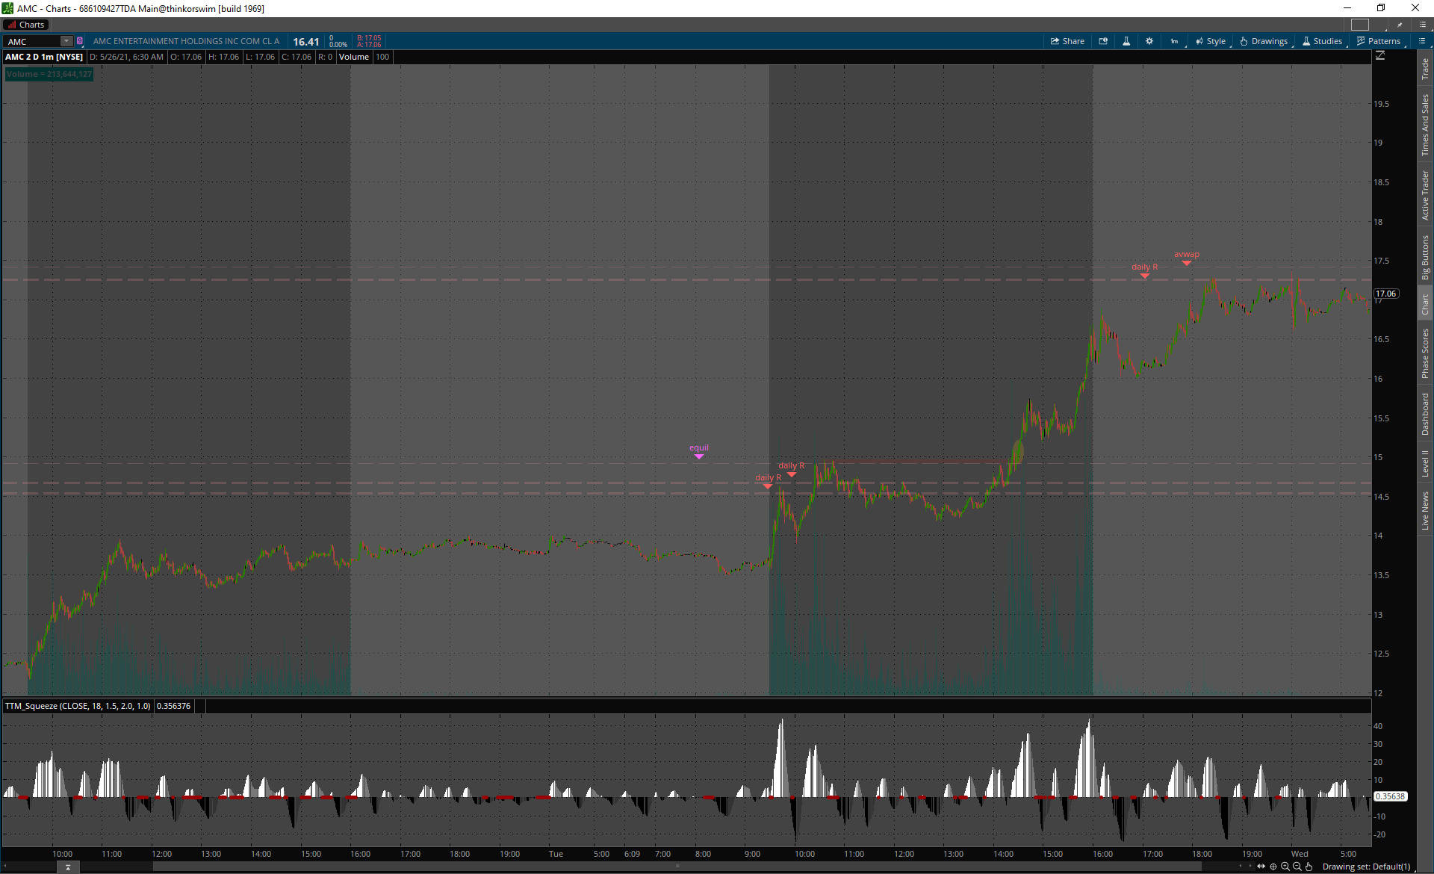Click the zoom out magnifier icon

1297,867
